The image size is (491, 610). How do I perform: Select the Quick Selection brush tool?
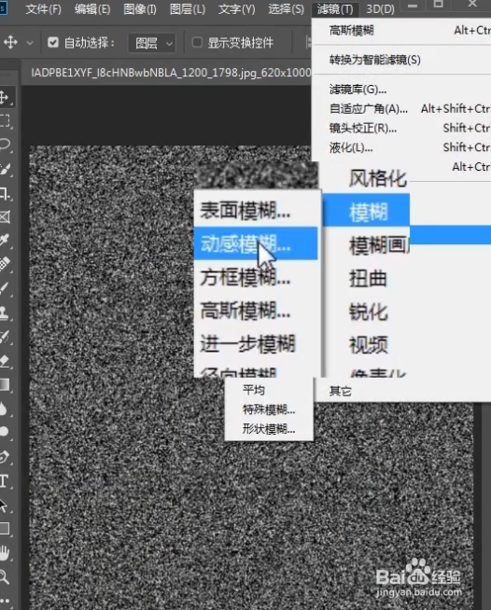(5, 169)
